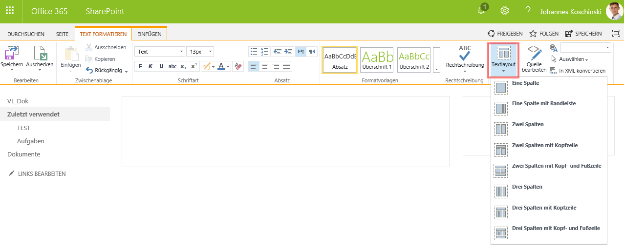This screenshot has height=250, width=624.
Task: Open the font name dropdown showing Text
Action: point(159,52)
